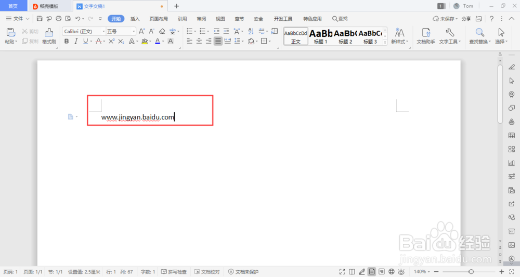Open the File (文件) menu dropdown arrow

pos(28,19)
